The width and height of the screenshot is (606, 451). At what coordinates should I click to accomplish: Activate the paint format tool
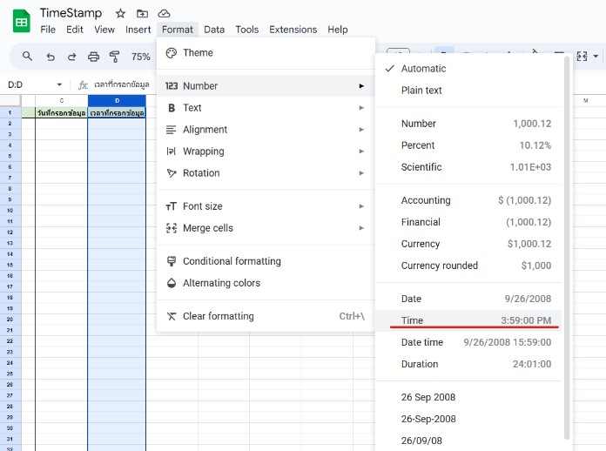coord(114,57)
